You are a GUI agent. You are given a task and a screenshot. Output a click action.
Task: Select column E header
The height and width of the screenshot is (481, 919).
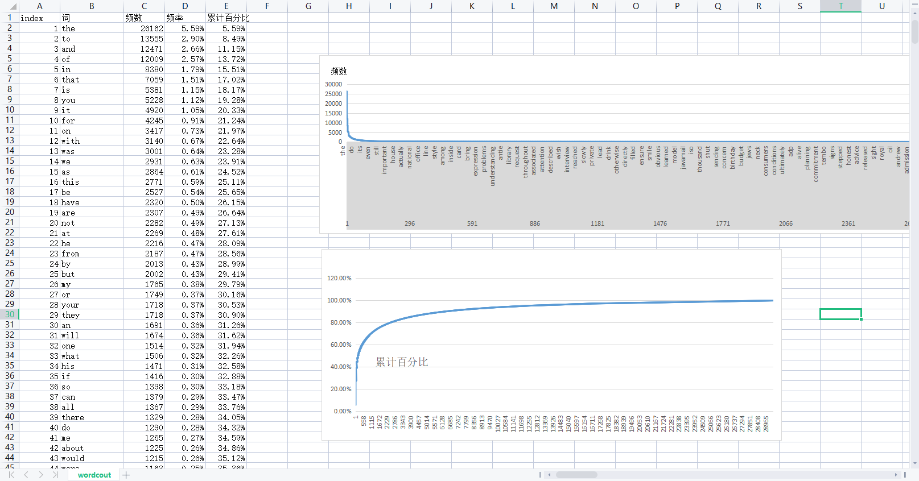[x=226, y=6]
